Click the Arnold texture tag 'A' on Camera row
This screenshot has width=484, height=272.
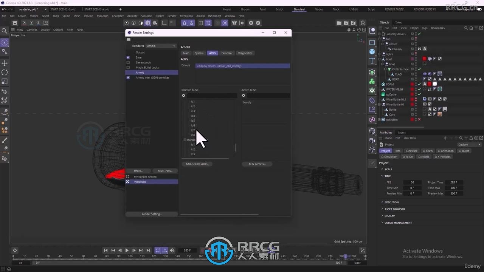pyautogui.click(x=425, y=49)
